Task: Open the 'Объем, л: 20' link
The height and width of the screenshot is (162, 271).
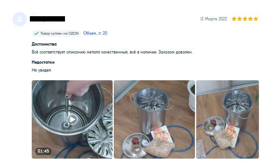Action: (95, 33)
